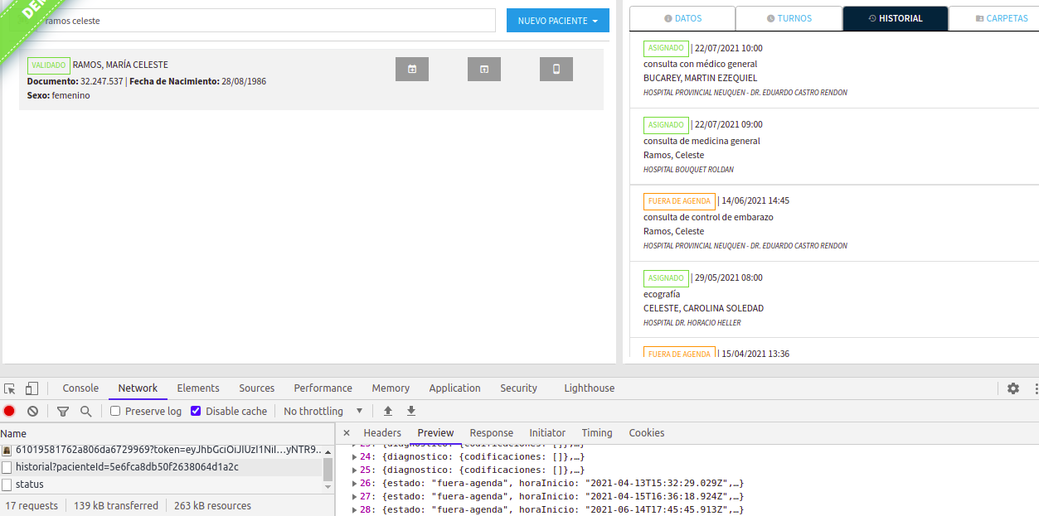Toggle the device toolbar icon in DevTools

(x=32, y=388)
